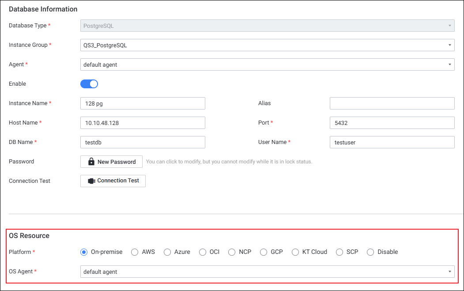Select Disable for OS Resource platform
464x291 pixels.
pyautogui.click(x=370, y=252)
